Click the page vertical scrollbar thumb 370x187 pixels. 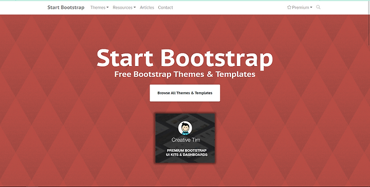[369, 23]
